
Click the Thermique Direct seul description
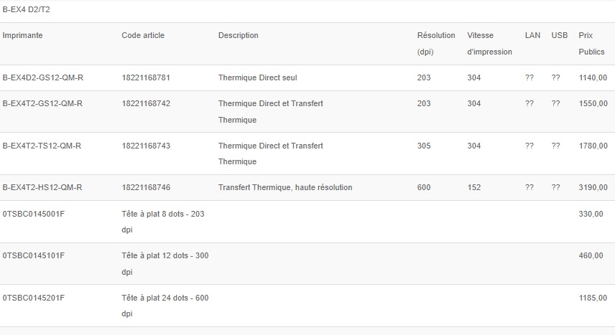(x=257, y=77)
